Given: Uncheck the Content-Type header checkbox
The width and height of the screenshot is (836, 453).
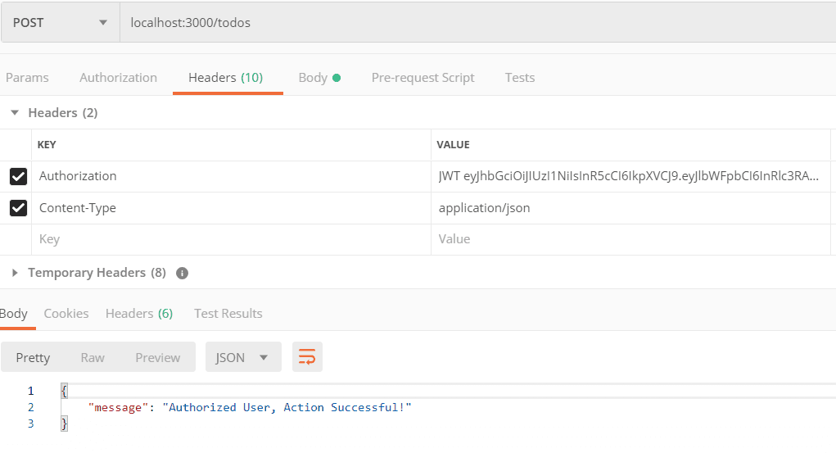Looking at the screenshot, I should (x=18, y=207).
